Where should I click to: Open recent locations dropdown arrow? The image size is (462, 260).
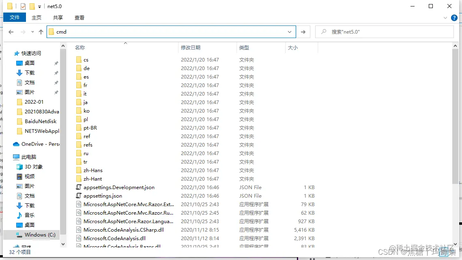(x=32, y=32)
